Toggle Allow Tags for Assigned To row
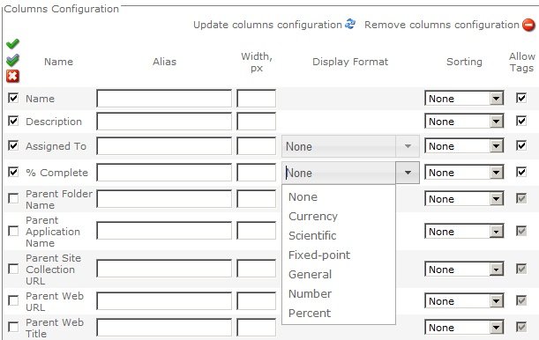The height and width of the screenshot is (340, 539). tap(521, 145)
